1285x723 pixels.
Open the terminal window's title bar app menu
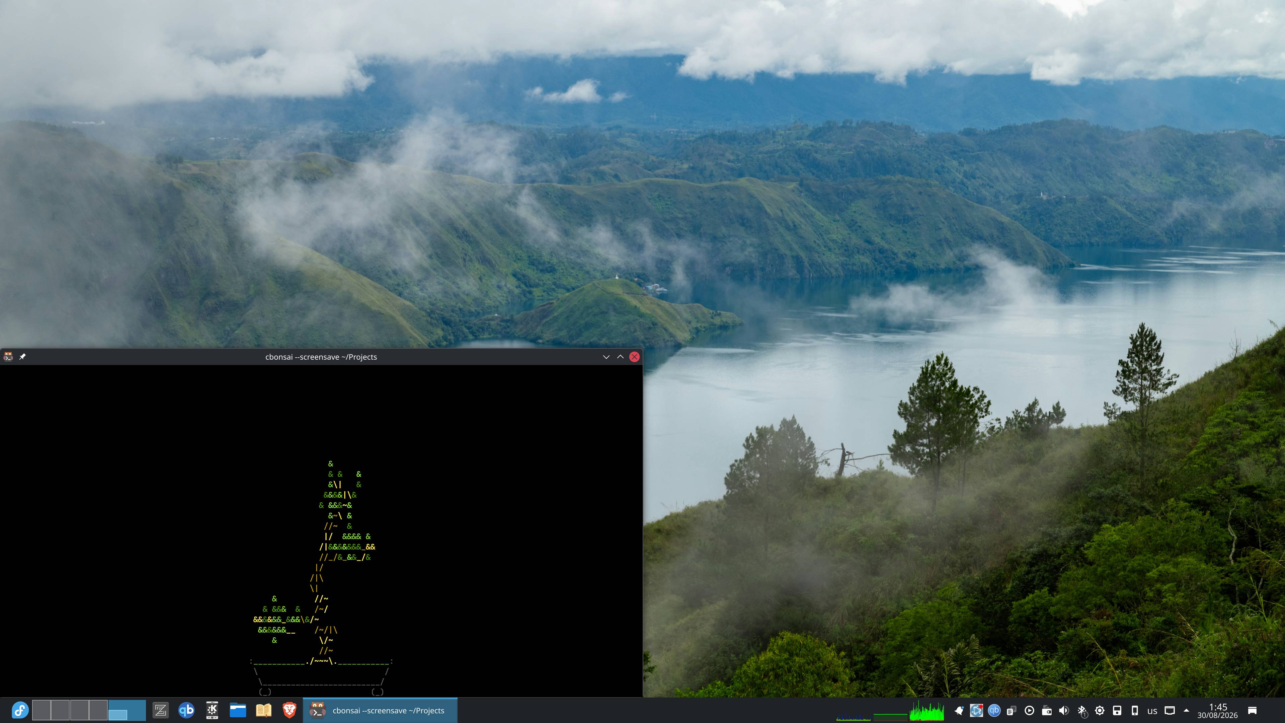(8, 357)
